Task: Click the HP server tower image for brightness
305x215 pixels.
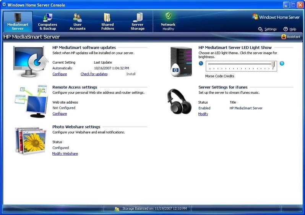Action: pyautogui.click(x=181, y=62)
